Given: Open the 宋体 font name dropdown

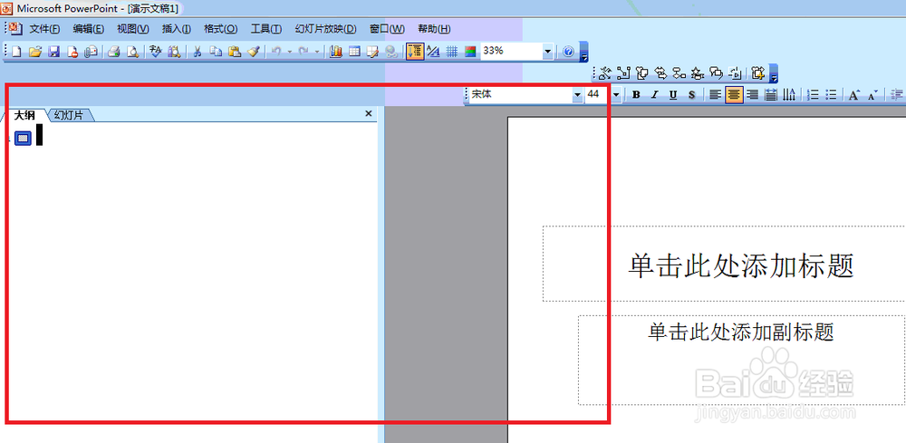Looking at the screenshot, I should (577, 95).
